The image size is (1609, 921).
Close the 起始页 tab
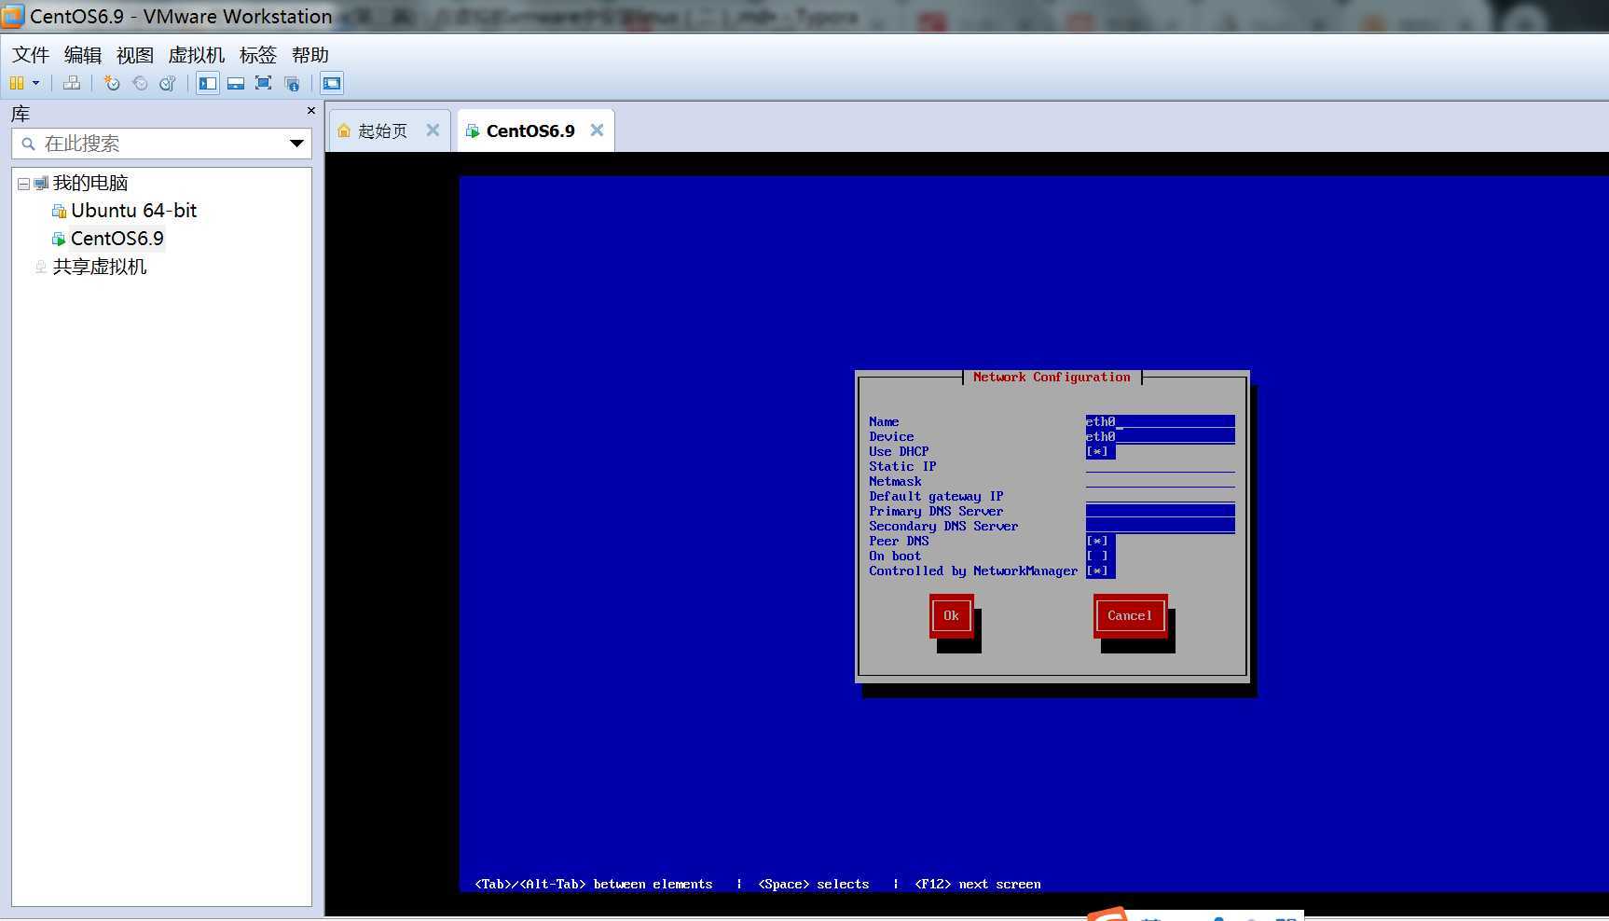433,131
